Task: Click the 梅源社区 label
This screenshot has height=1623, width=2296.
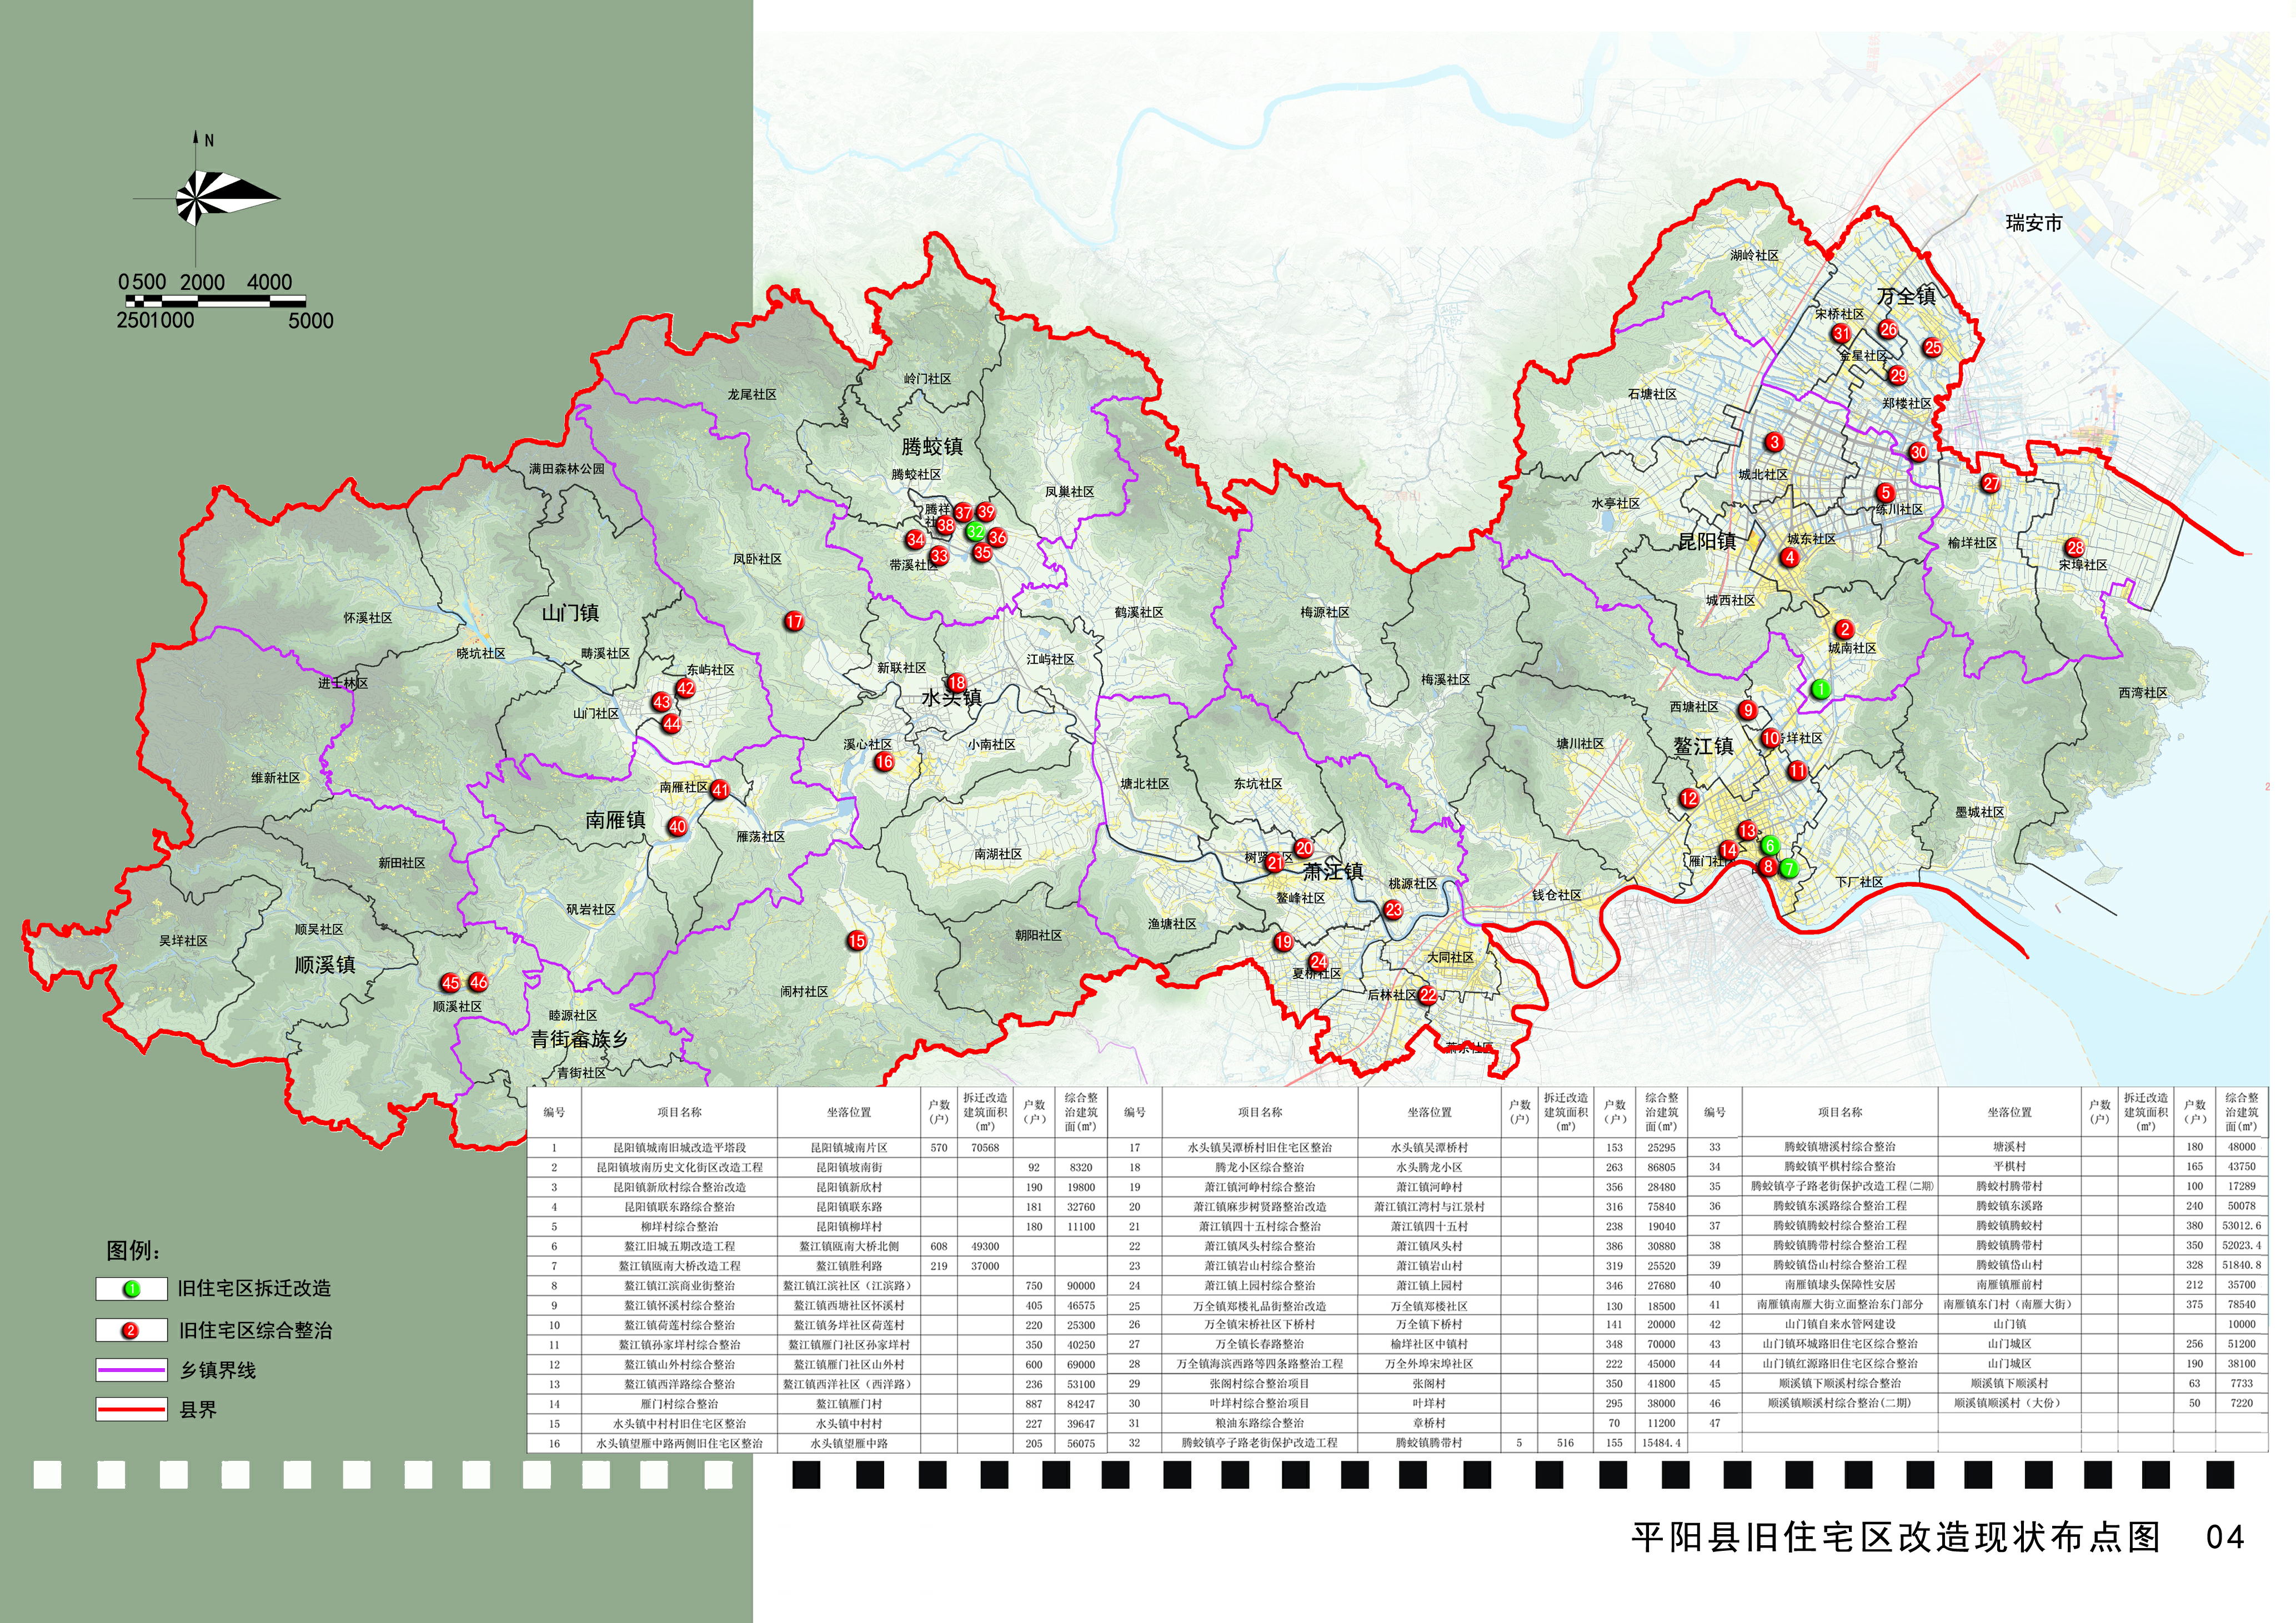Action: pyautogui.click(x=1325, y=612)
